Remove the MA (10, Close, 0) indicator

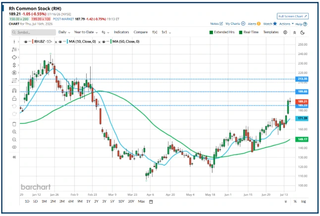[100, 42]
